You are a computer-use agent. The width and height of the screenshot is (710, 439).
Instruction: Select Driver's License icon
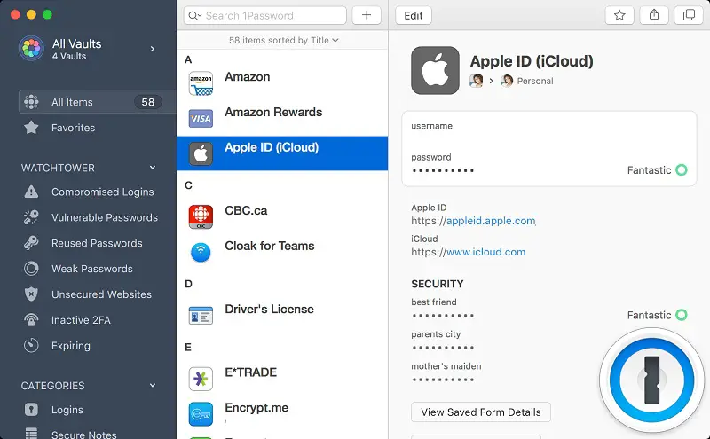click(x=201, y=316)
